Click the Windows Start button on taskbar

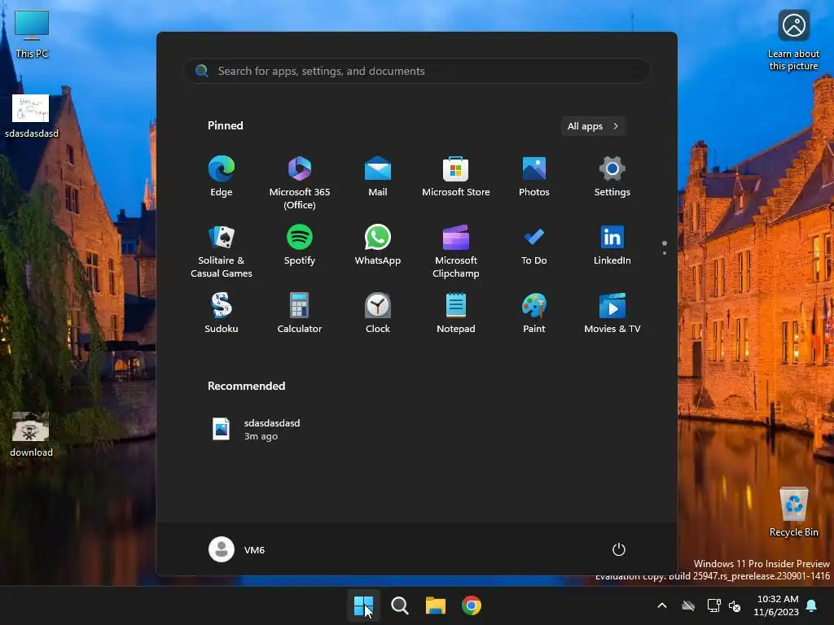click(x=364, y=605)
